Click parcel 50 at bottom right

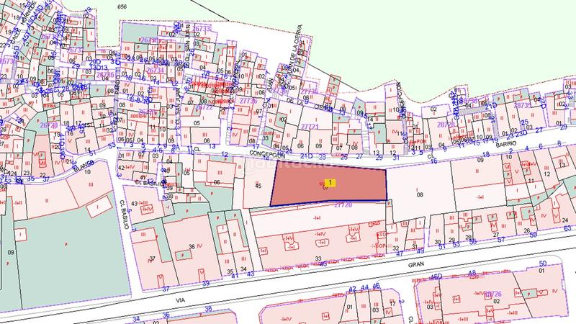pyautogui.click(x=542, y=264)
